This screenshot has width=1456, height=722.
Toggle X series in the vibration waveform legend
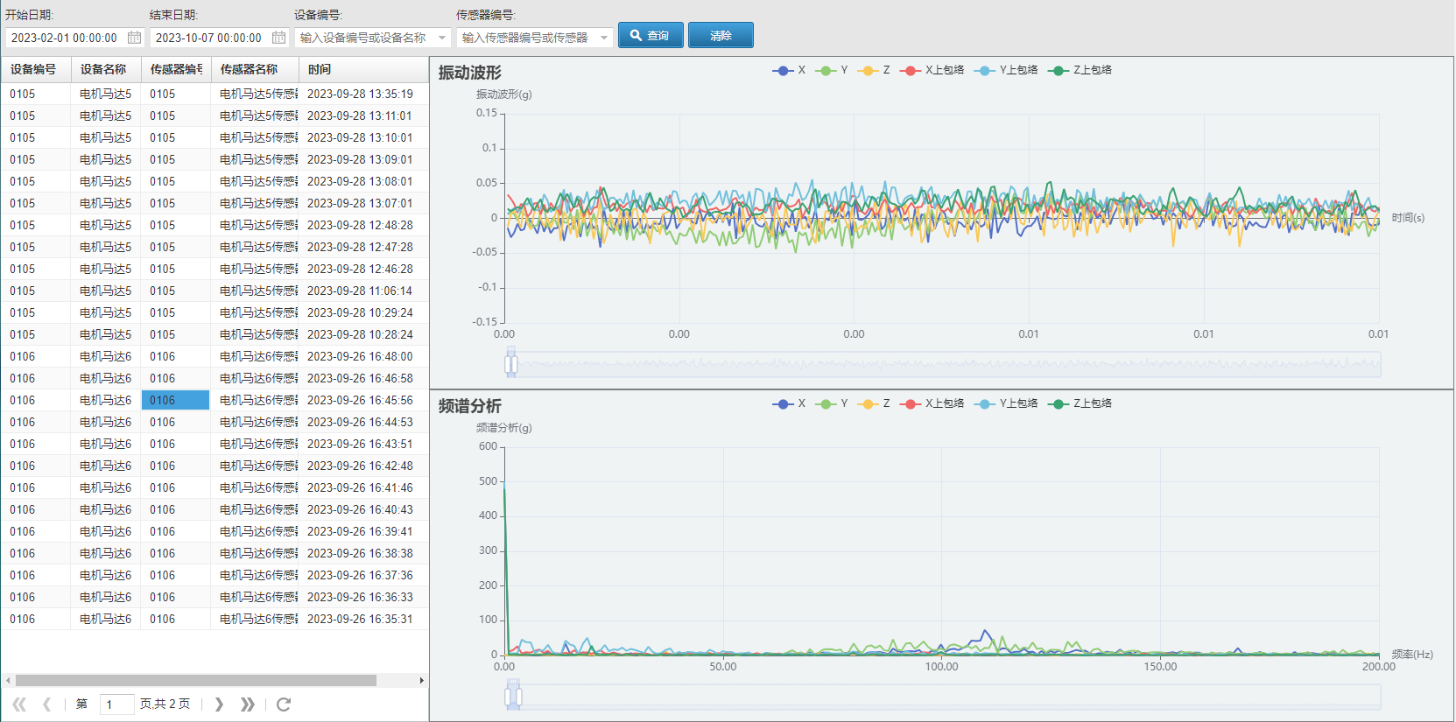[789, 70]
